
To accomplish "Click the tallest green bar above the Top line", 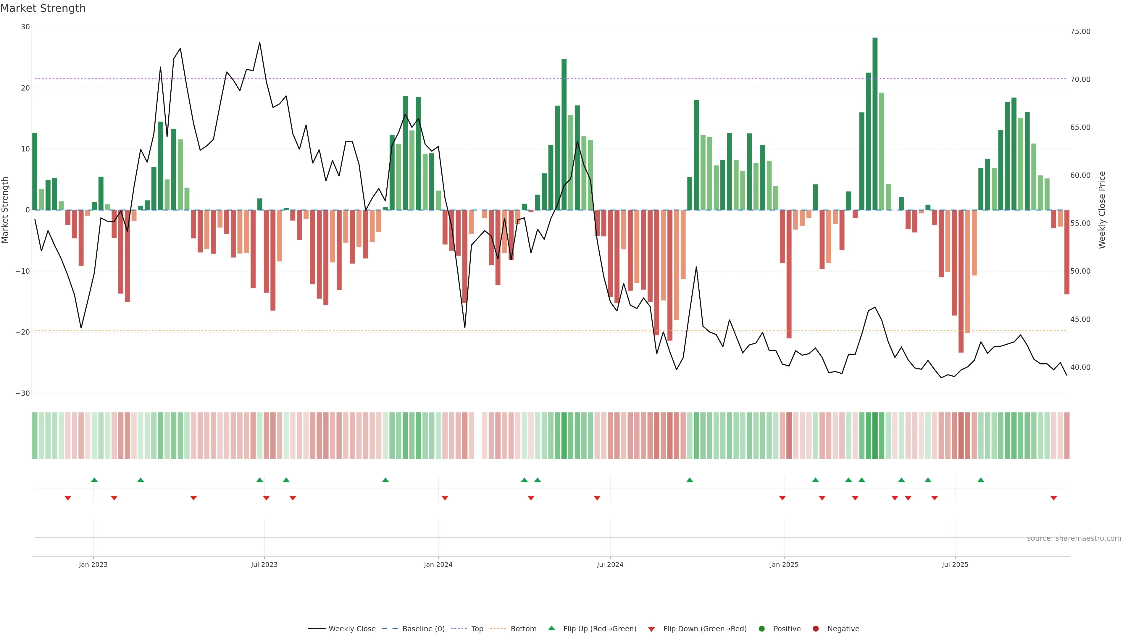I will tap(875, 123).
